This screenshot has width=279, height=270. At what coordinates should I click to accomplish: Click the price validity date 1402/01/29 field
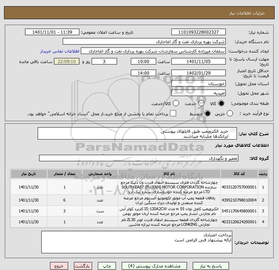pyautogui.click(x=199, y=73)
